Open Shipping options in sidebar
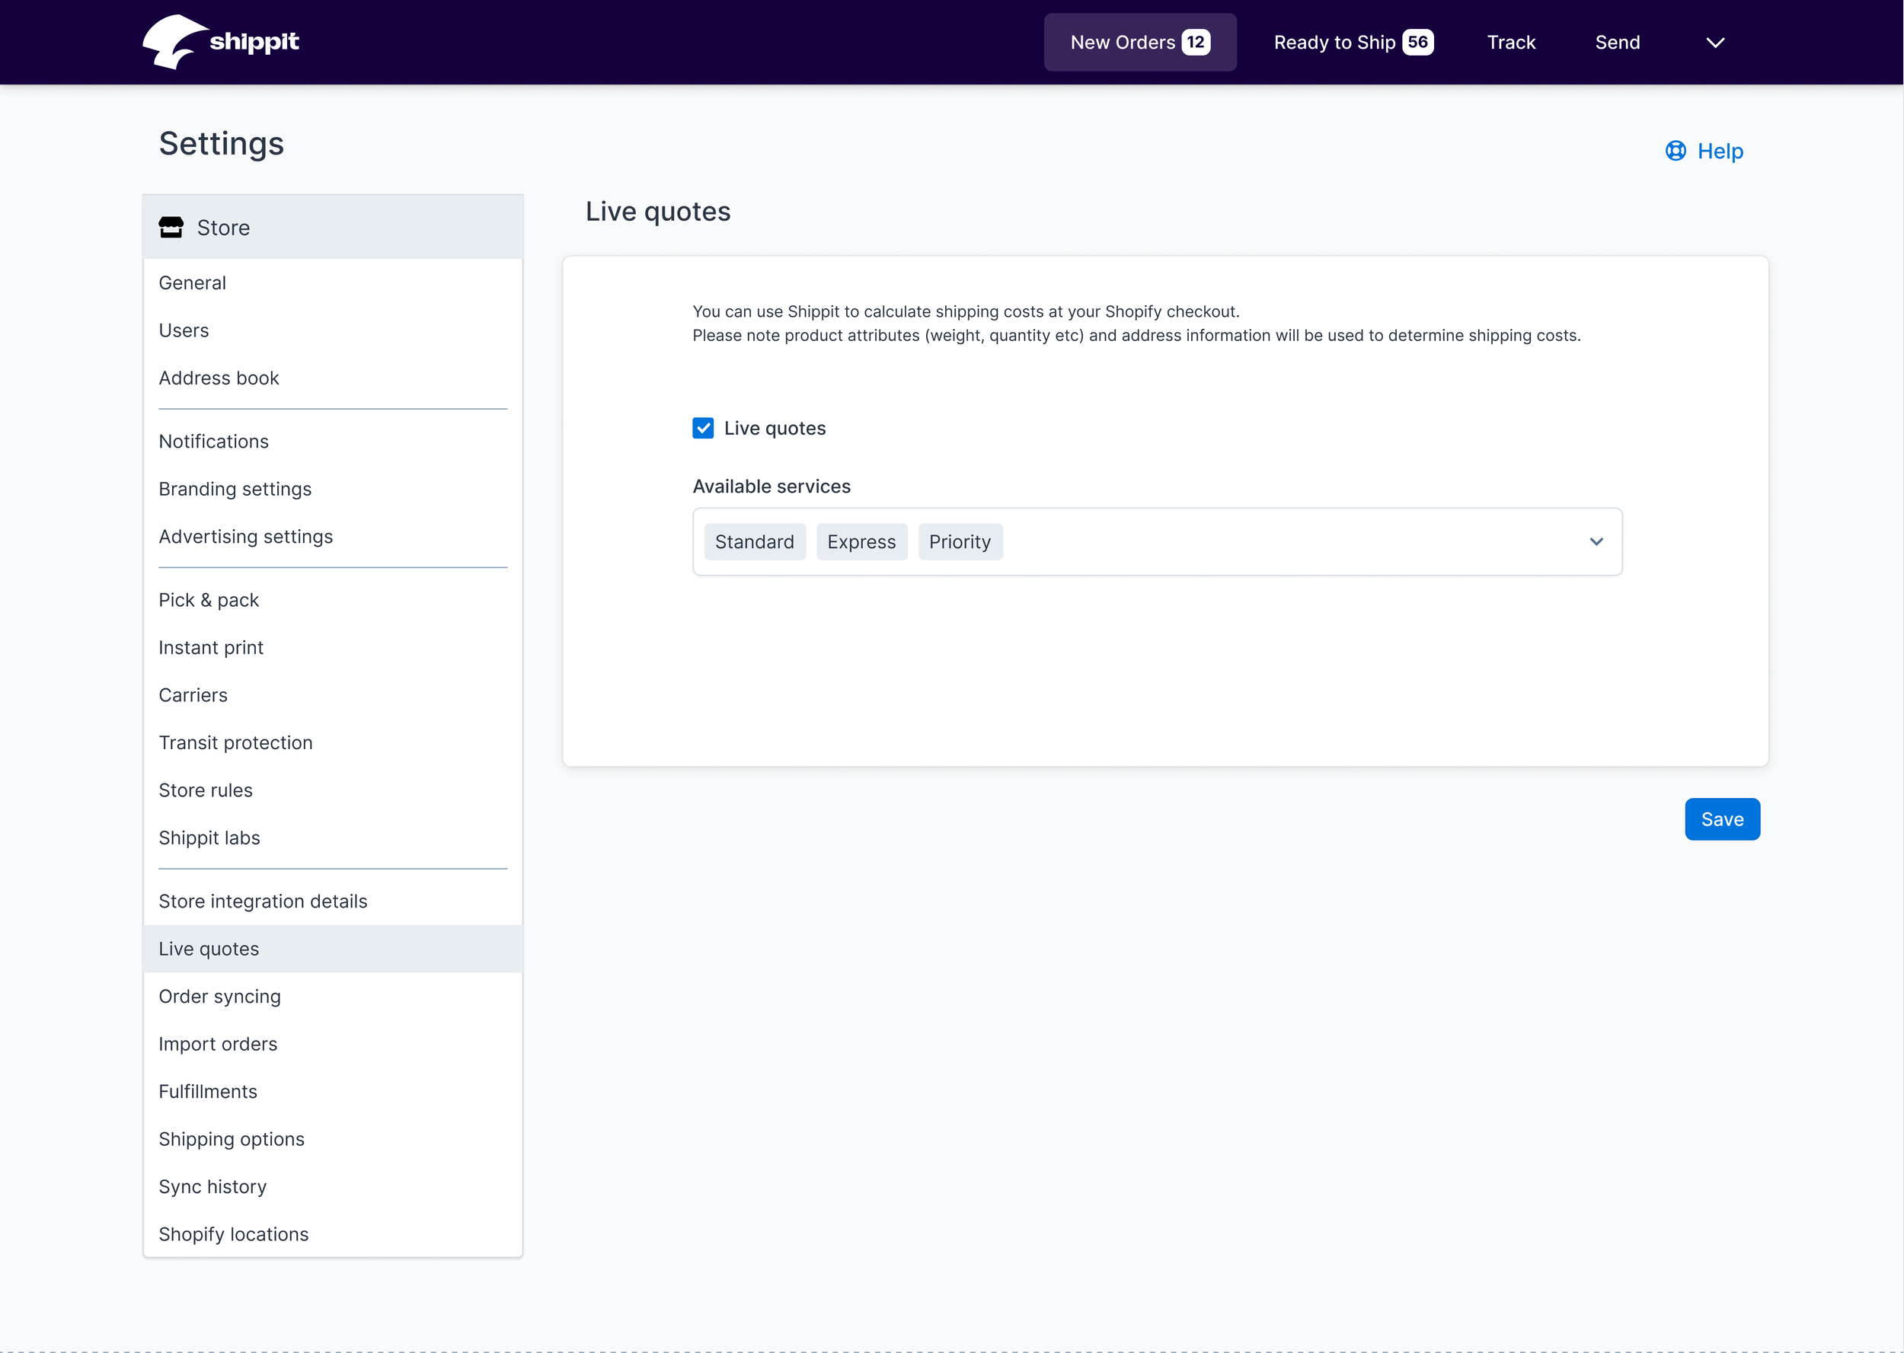The image size is (1904, 1353). (x=232, y=1139)
